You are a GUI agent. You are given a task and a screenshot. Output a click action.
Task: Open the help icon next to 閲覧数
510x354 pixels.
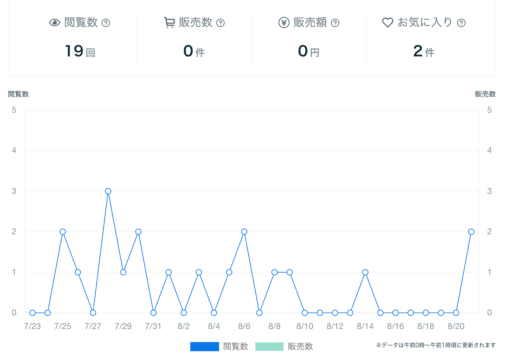point(106,23)
